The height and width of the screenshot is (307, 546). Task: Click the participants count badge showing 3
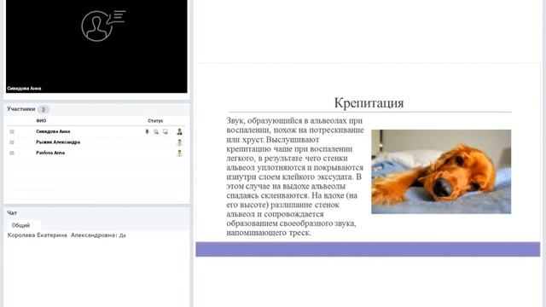tap(44, 110)
